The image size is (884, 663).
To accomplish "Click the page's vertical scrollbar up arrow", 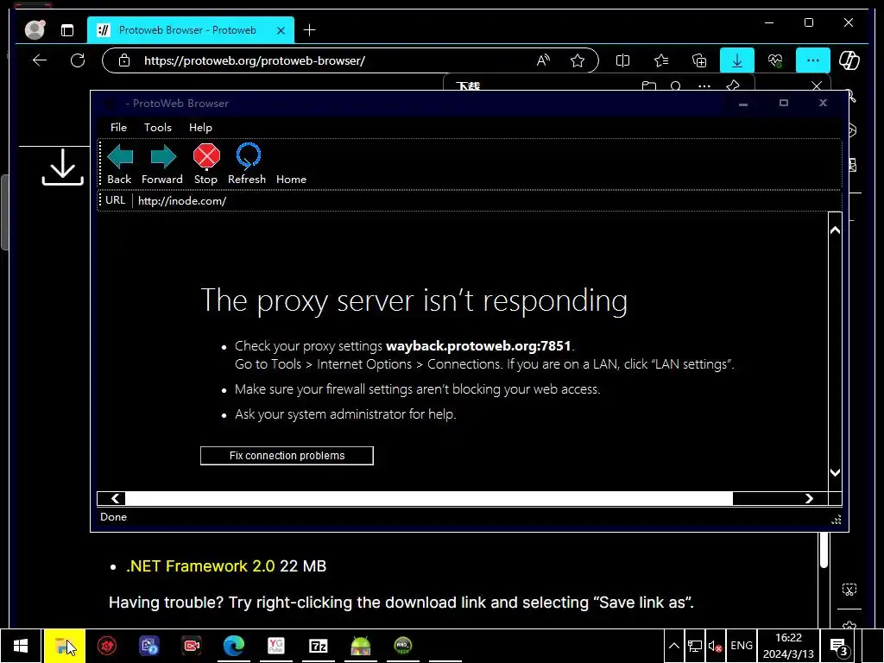I will coord(835,230).
